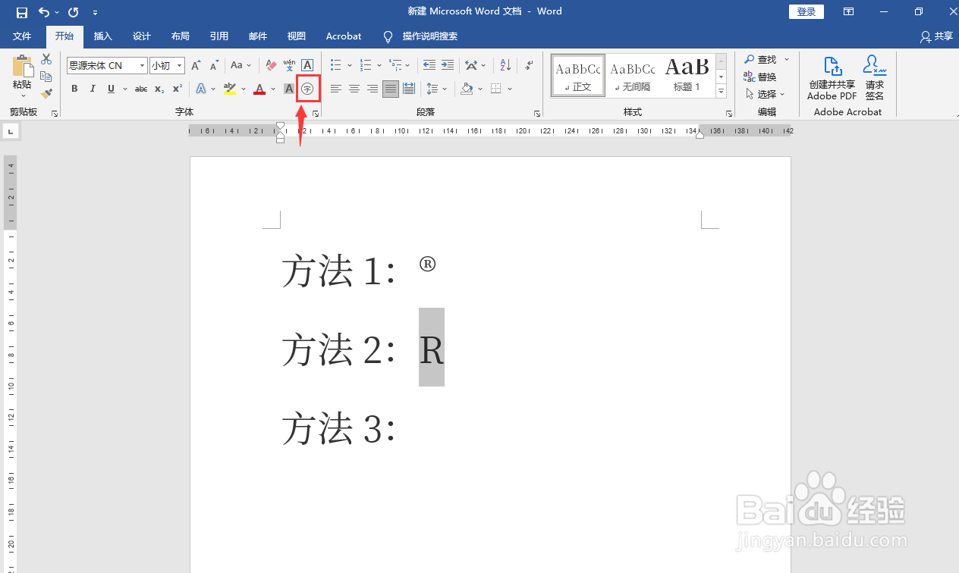Apply the 标题 1 style
This screenshot has height=573, width=959.
click(x=687, y=75)
